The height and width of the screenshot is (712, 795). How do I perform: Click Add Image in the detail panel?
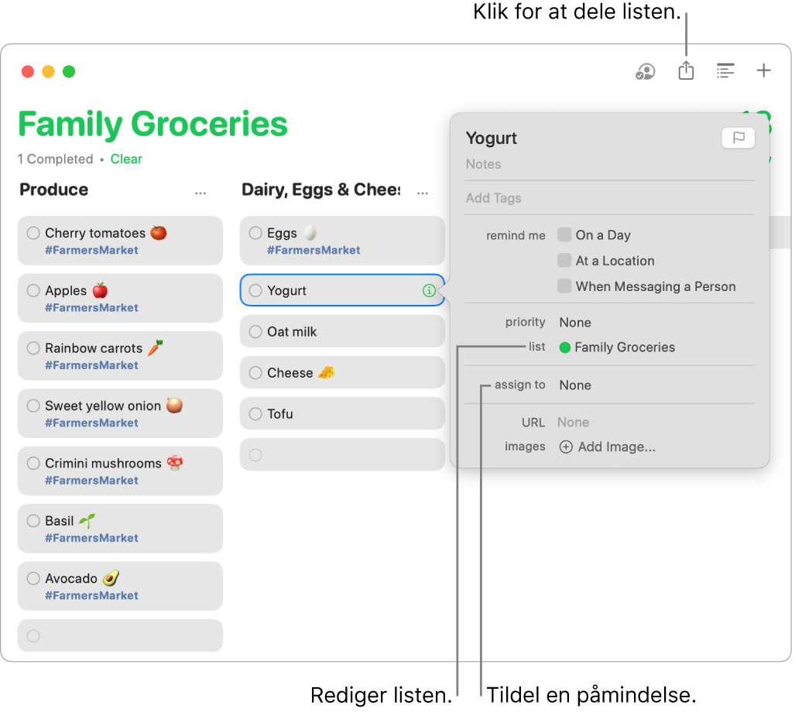click(608, 447)
